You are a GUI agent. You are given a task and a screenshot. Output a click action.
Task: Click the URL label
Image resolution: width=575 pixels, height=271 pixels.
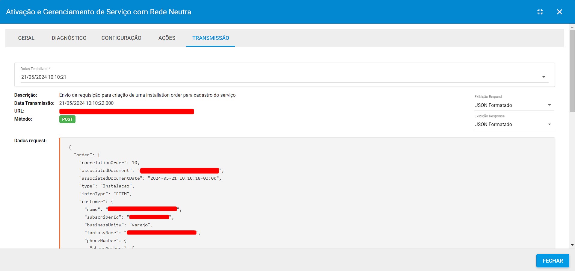tap(19, 111)
